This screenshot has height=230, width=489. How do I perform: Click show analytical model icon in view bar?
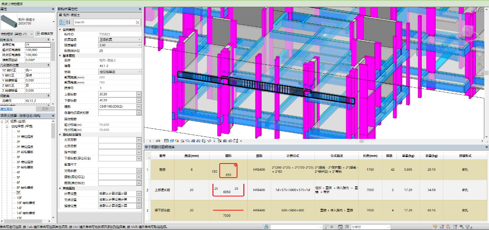225,141
